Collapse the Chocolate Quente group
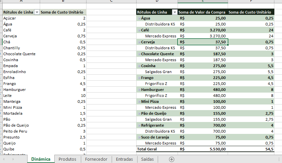The width and height of the screenshot is (282, 163). click(139, 54)
